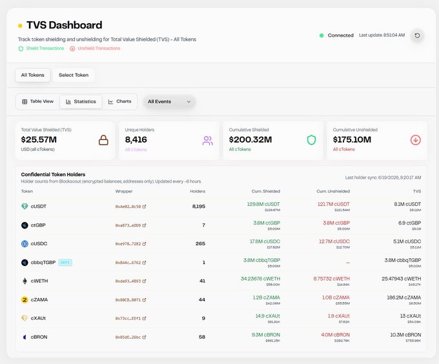Image resolution: width=439 pixels, height=364 pixels.
Task: Click the green Connected status dot
Action: click(322, 35)
